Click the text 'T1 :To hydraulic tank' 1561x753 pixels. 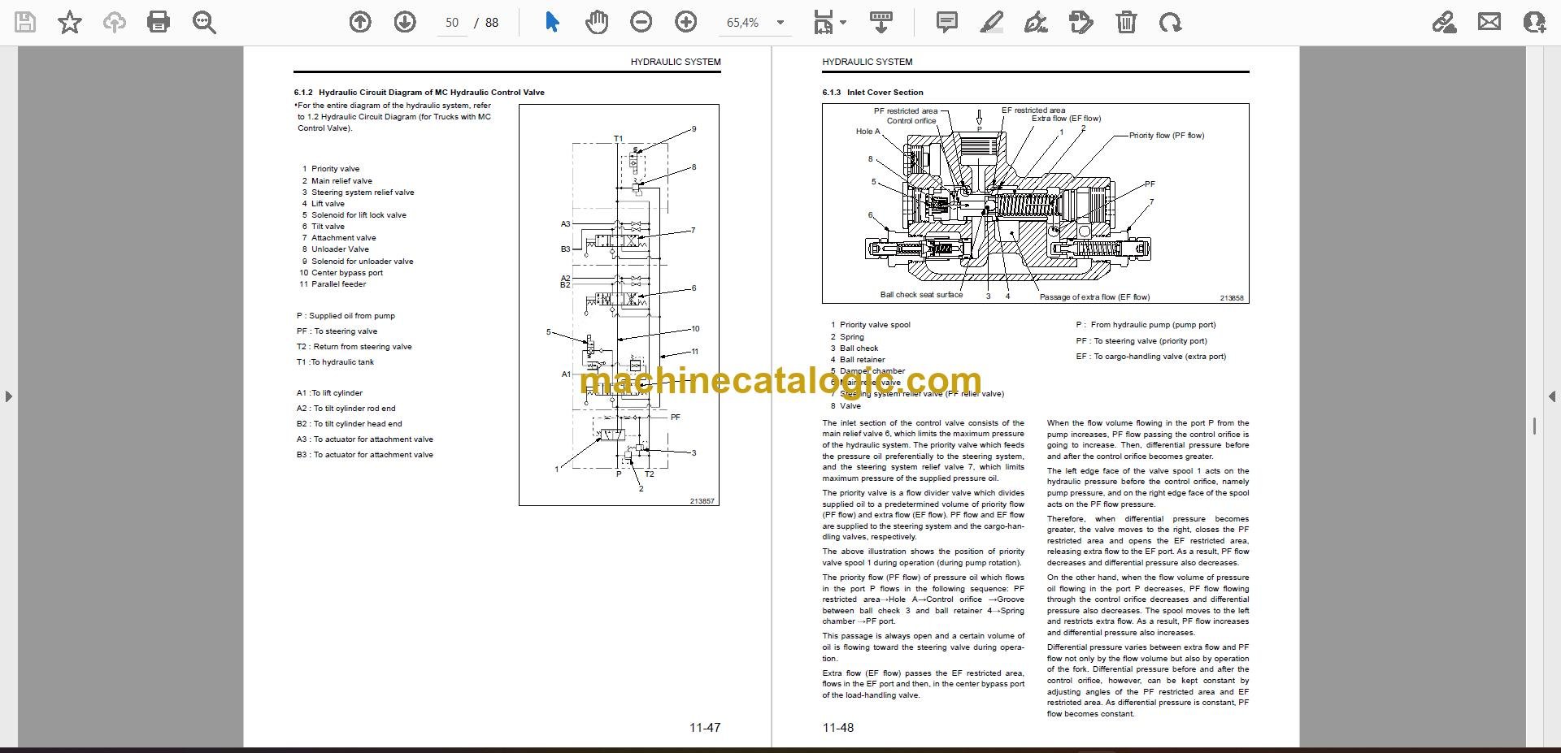pyautogui.click(x=335, y=362)
